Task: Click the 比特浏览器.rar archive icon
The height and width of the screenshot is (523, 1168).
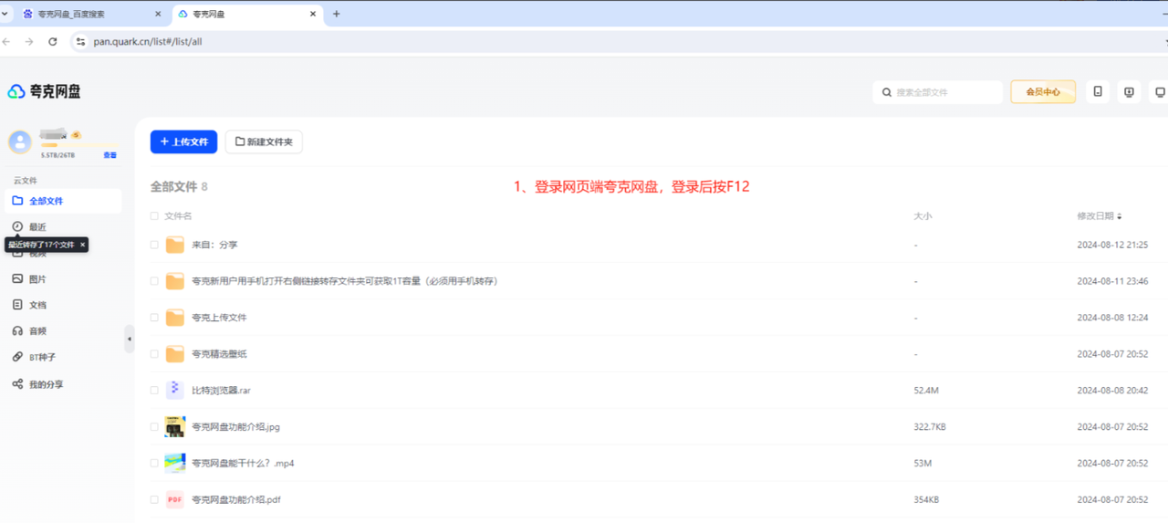Action: pos(174,390)
